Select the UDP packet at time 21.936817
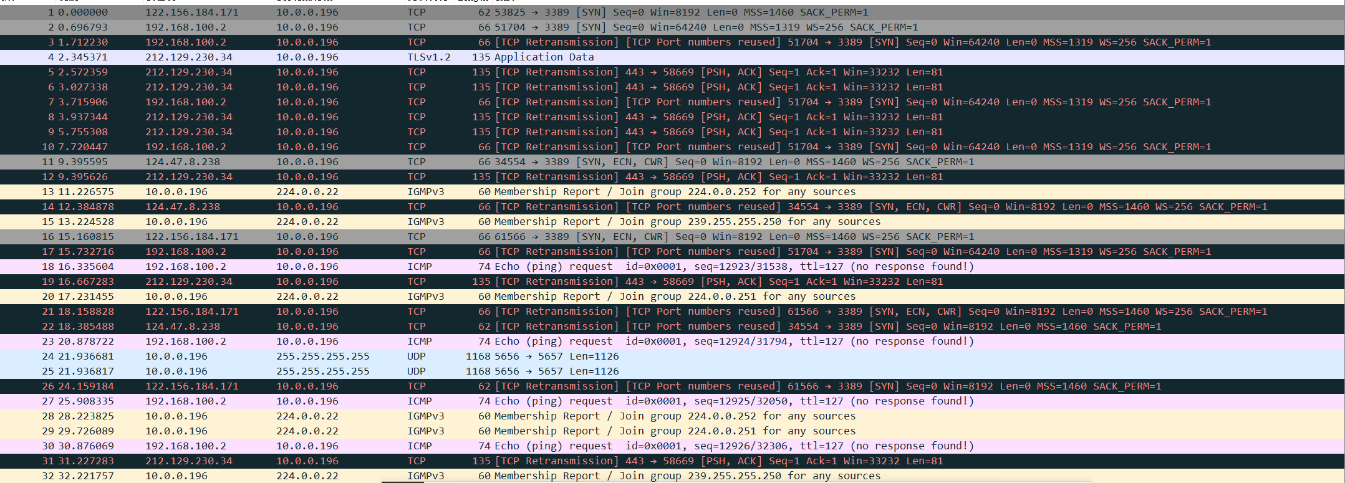Screen dimensions: 1345x483 (x=672, y=371)
